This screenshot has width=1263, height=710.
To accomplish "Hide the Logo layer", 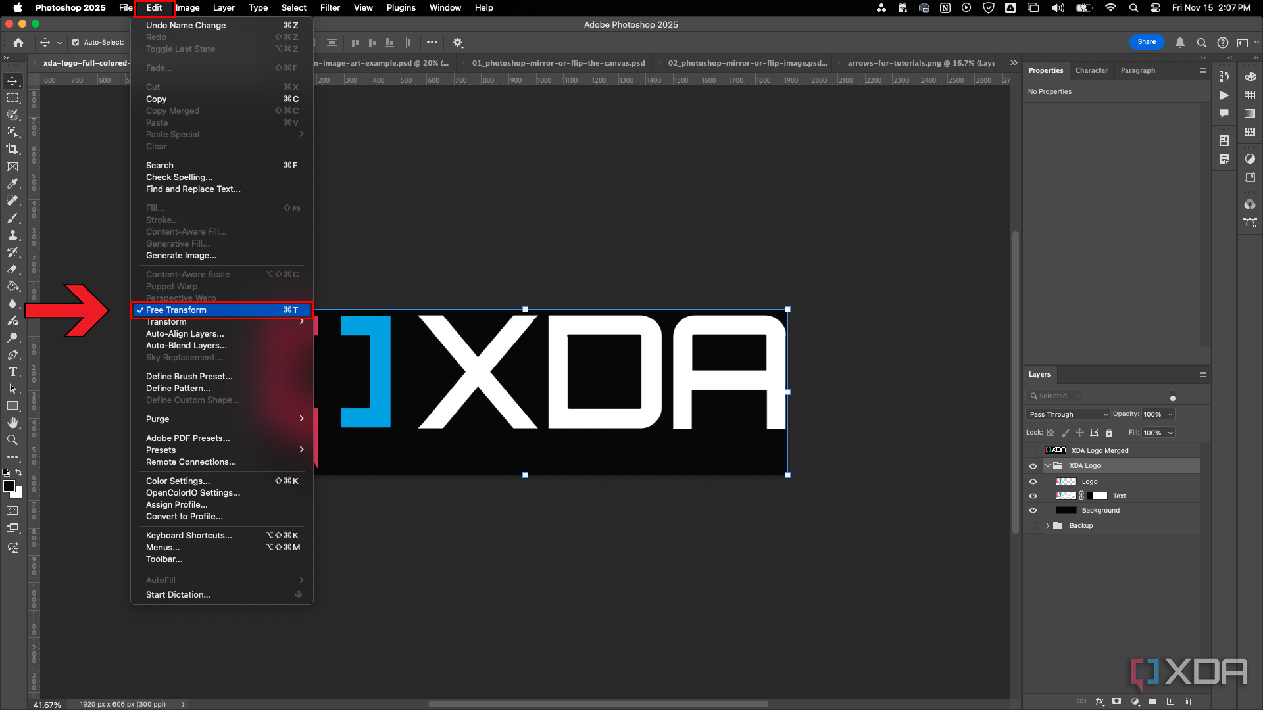I will click(1033, 482).
